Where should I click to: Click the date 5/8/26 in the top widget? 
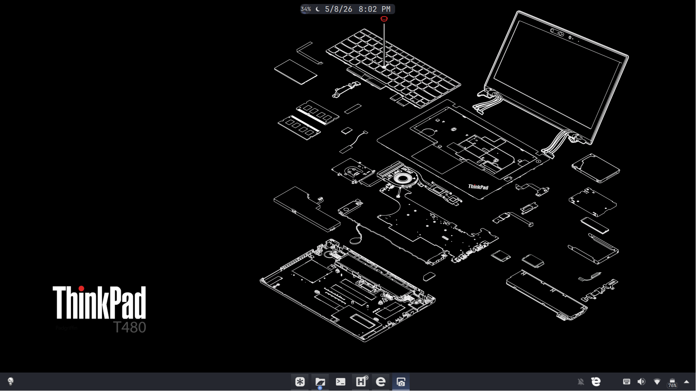click(339, 9)
